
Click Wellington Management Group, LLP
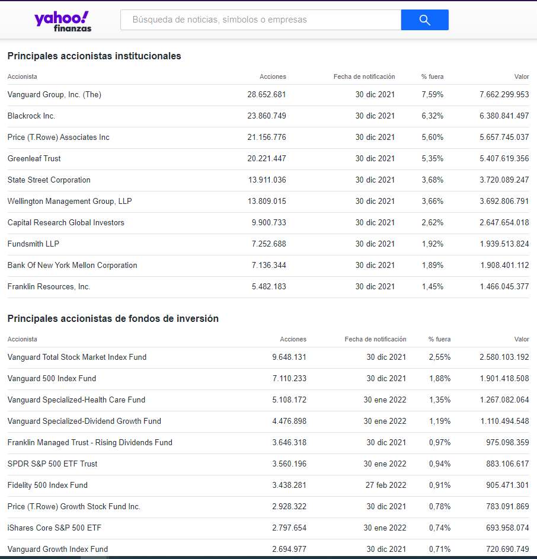point(70,202)
